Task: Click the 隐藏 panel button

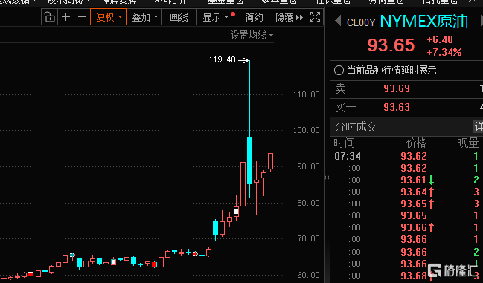Action: coord(290,17)
